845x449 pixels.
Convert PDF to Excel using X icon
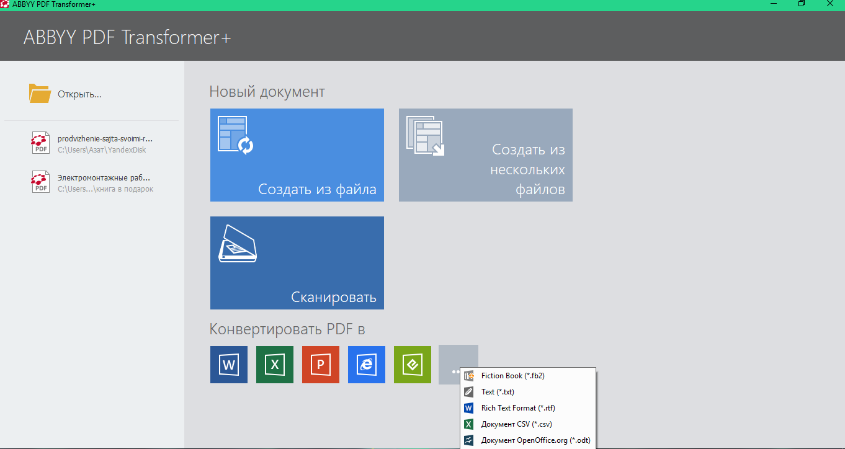[275, 365]
